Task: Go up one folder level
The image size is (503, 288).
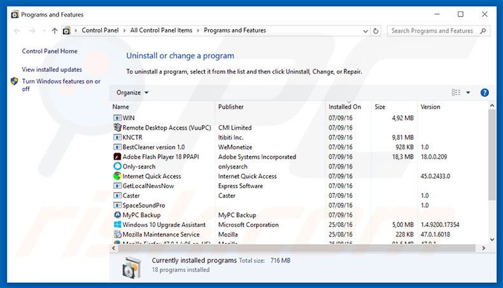Action: 55,31
